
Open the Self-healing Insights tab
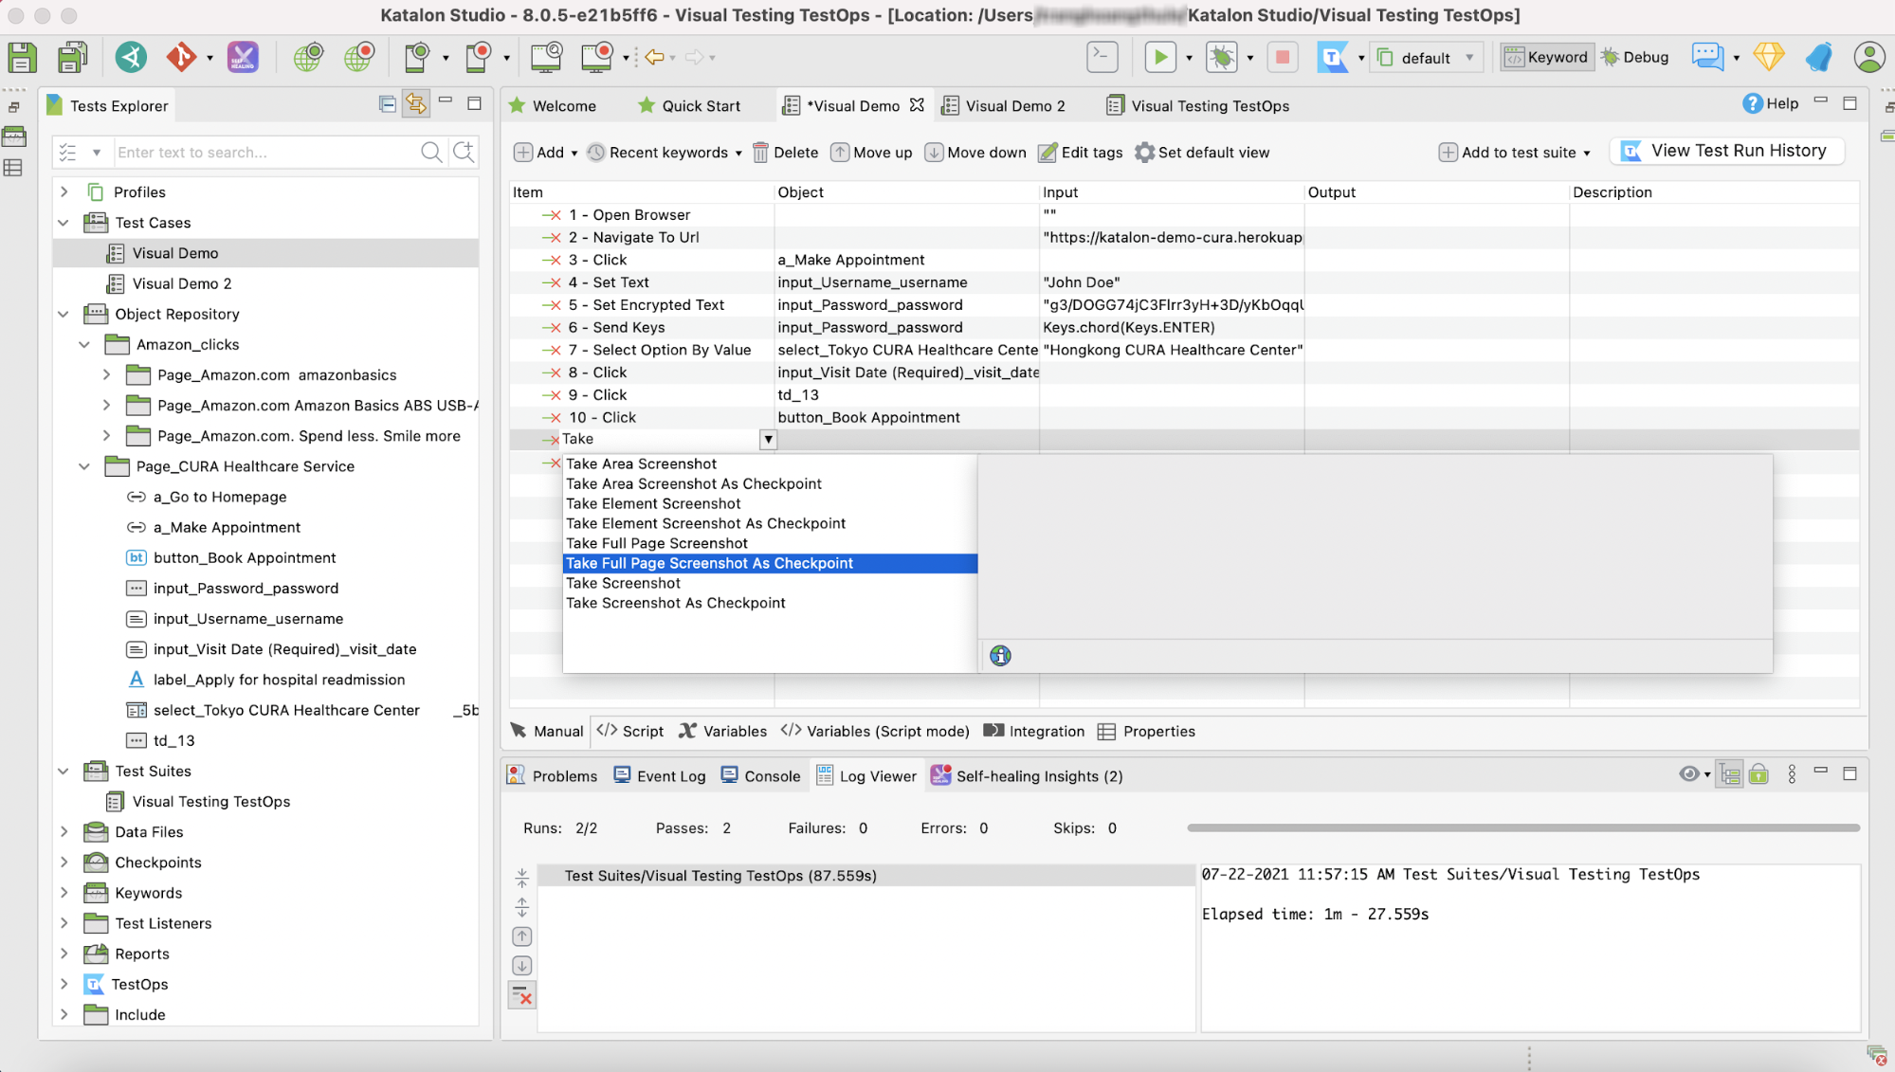pyautogui.click(x=1027, y=775)
